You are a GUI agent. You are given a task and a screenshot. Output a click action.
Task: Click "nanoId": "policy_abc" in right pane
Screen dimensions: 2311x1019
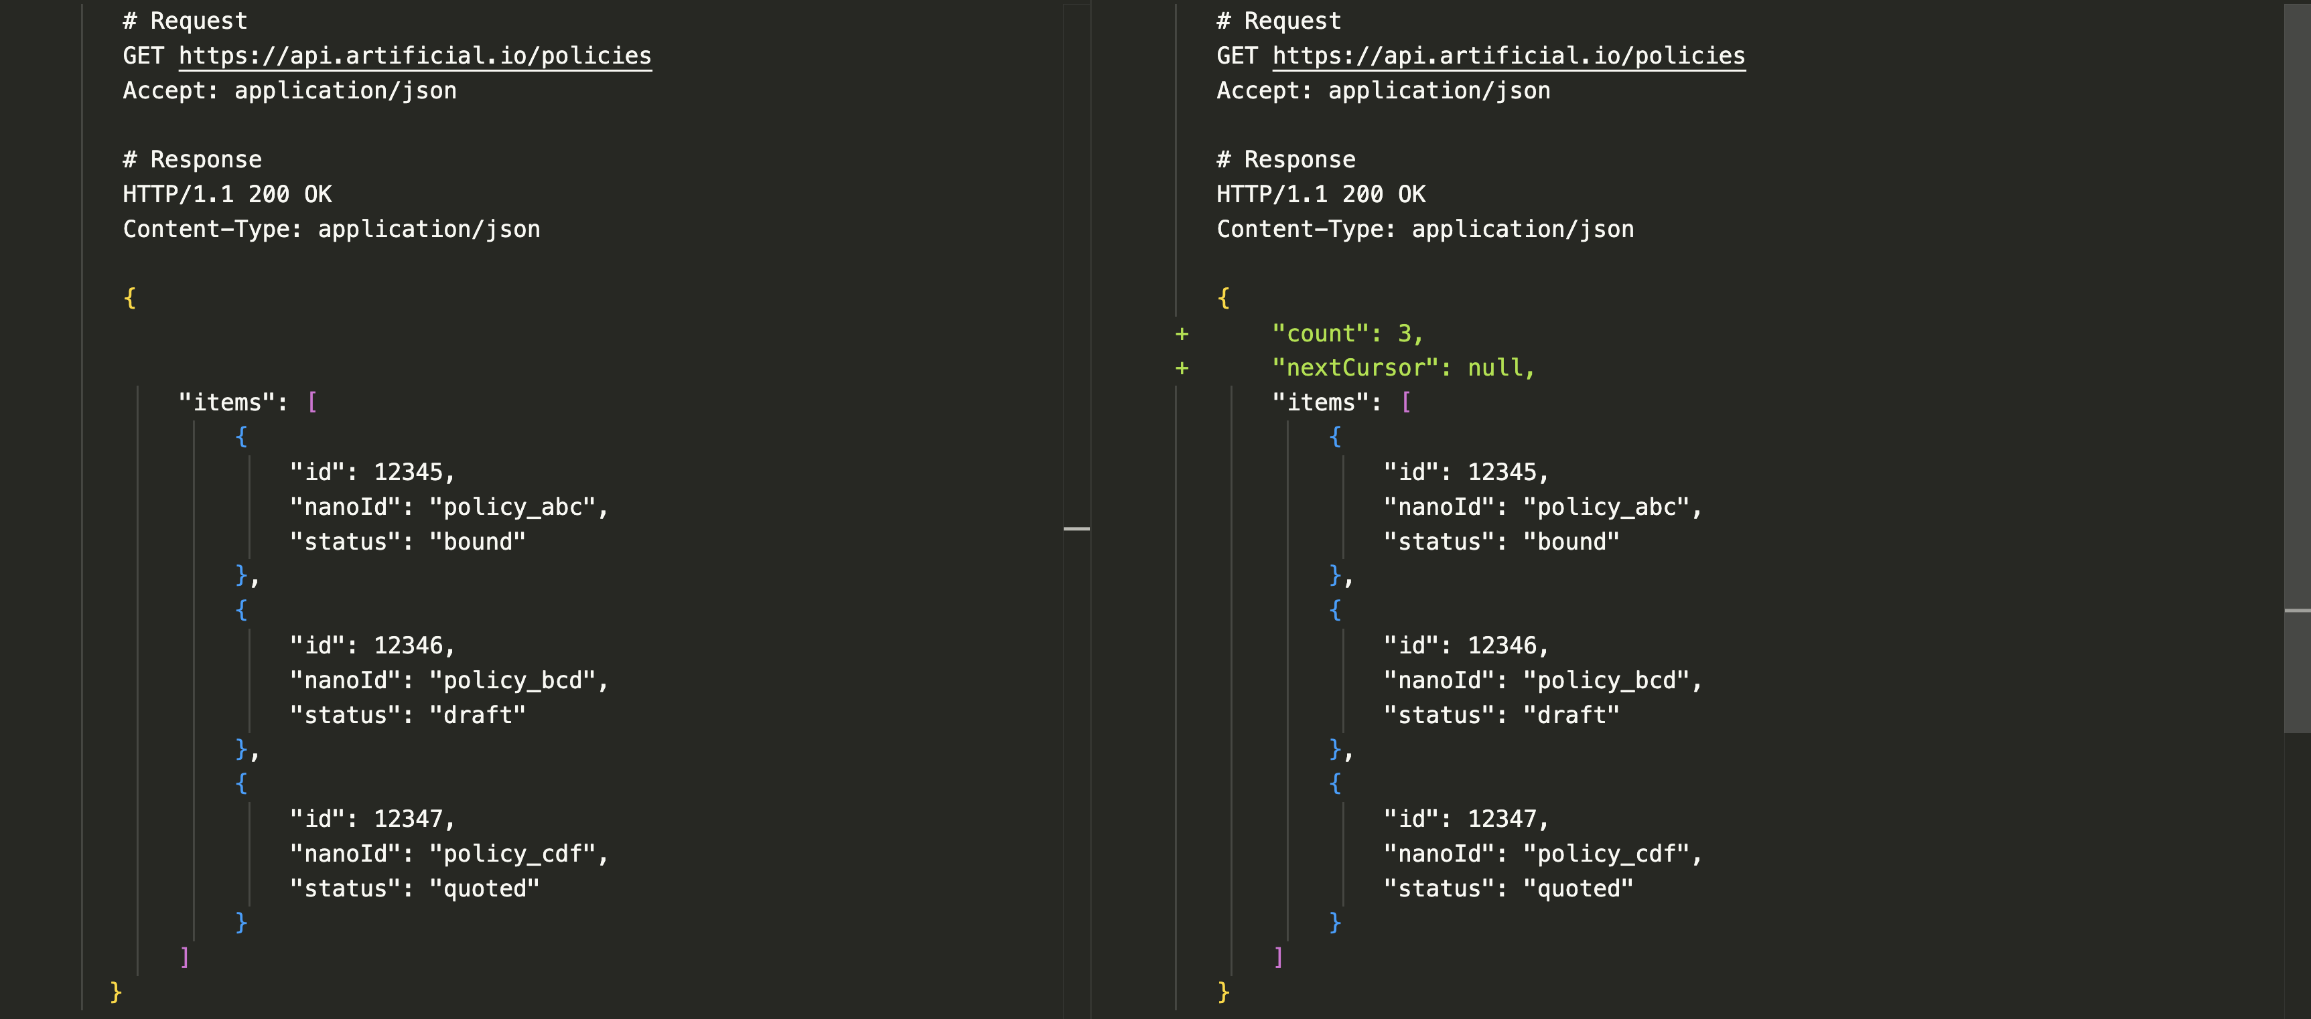tap(1543, 507)
